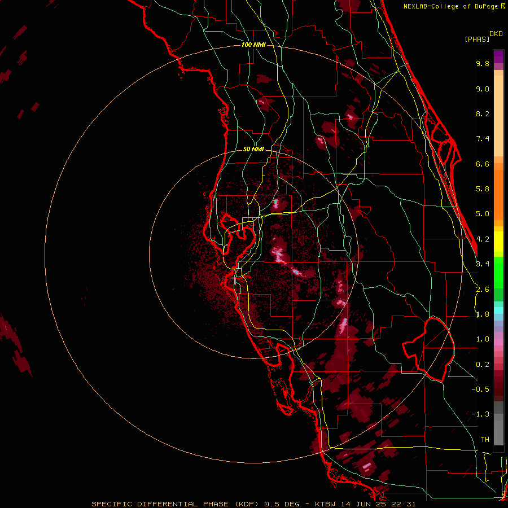
Task: Click the 8.2 value on the legend
Action: [x=483, y=113]
